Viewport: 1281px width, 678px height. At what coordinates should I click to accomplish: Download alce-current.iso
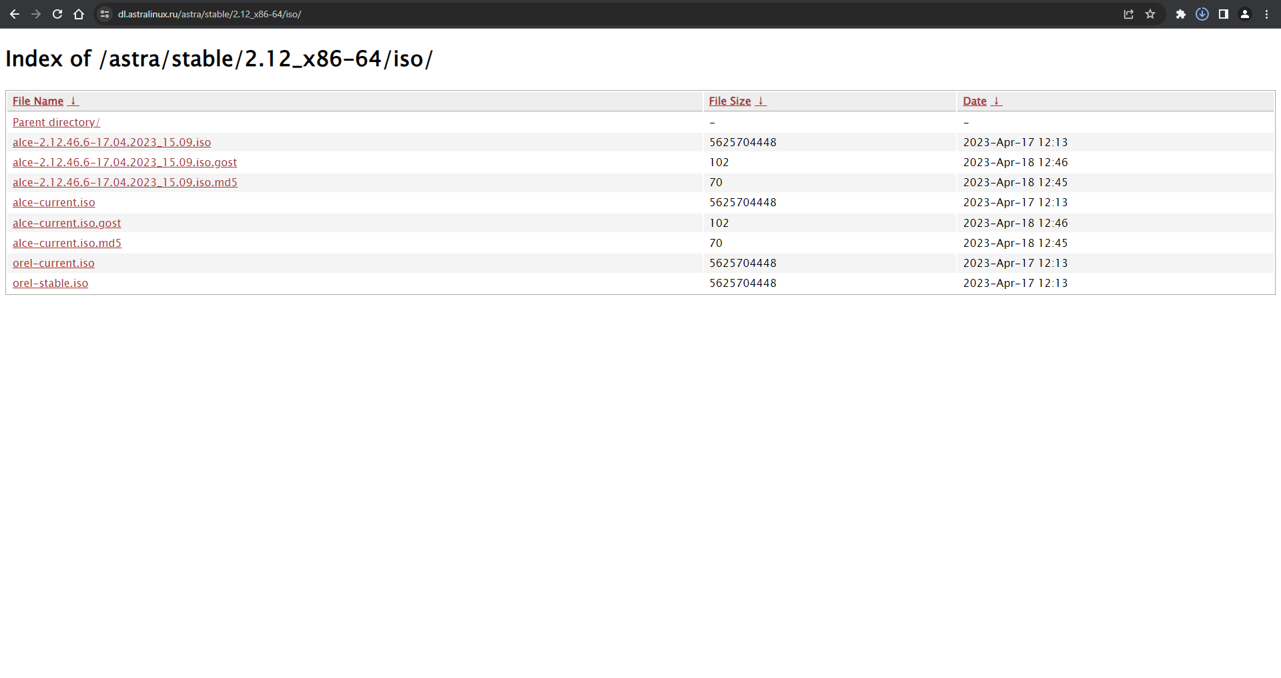tap(53, 202)
